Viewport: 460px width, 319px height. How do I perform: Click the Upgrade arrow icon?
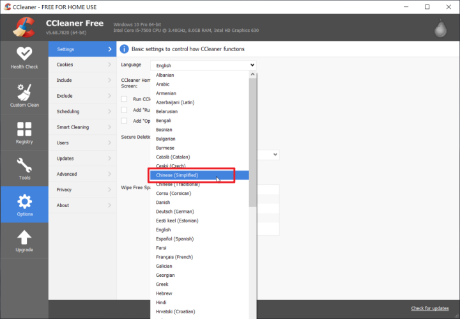click(24, 237)
